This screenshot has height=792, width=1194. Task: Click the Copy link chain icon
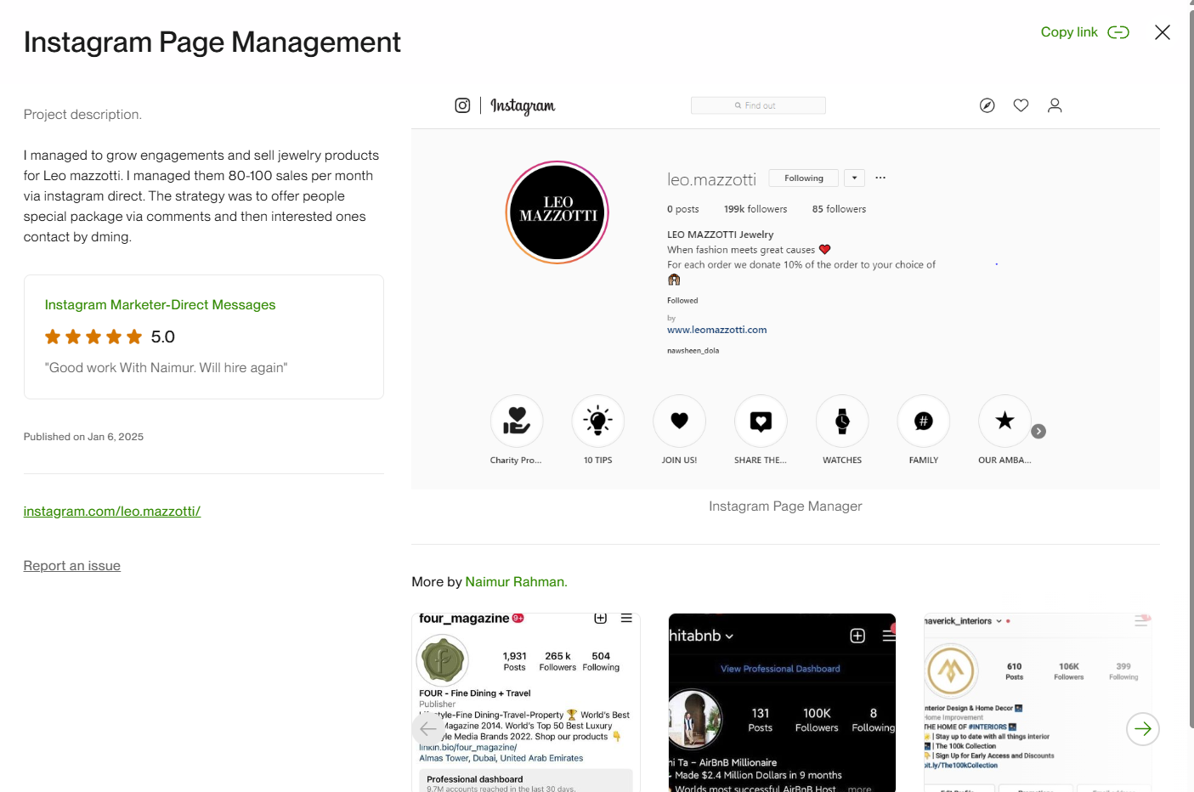1118,32
